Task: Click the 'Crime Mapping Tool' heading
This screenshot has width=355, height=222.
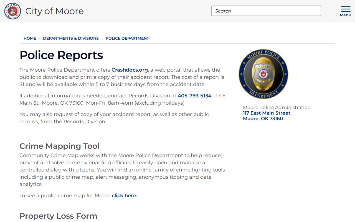Action: tap(59, 146)
